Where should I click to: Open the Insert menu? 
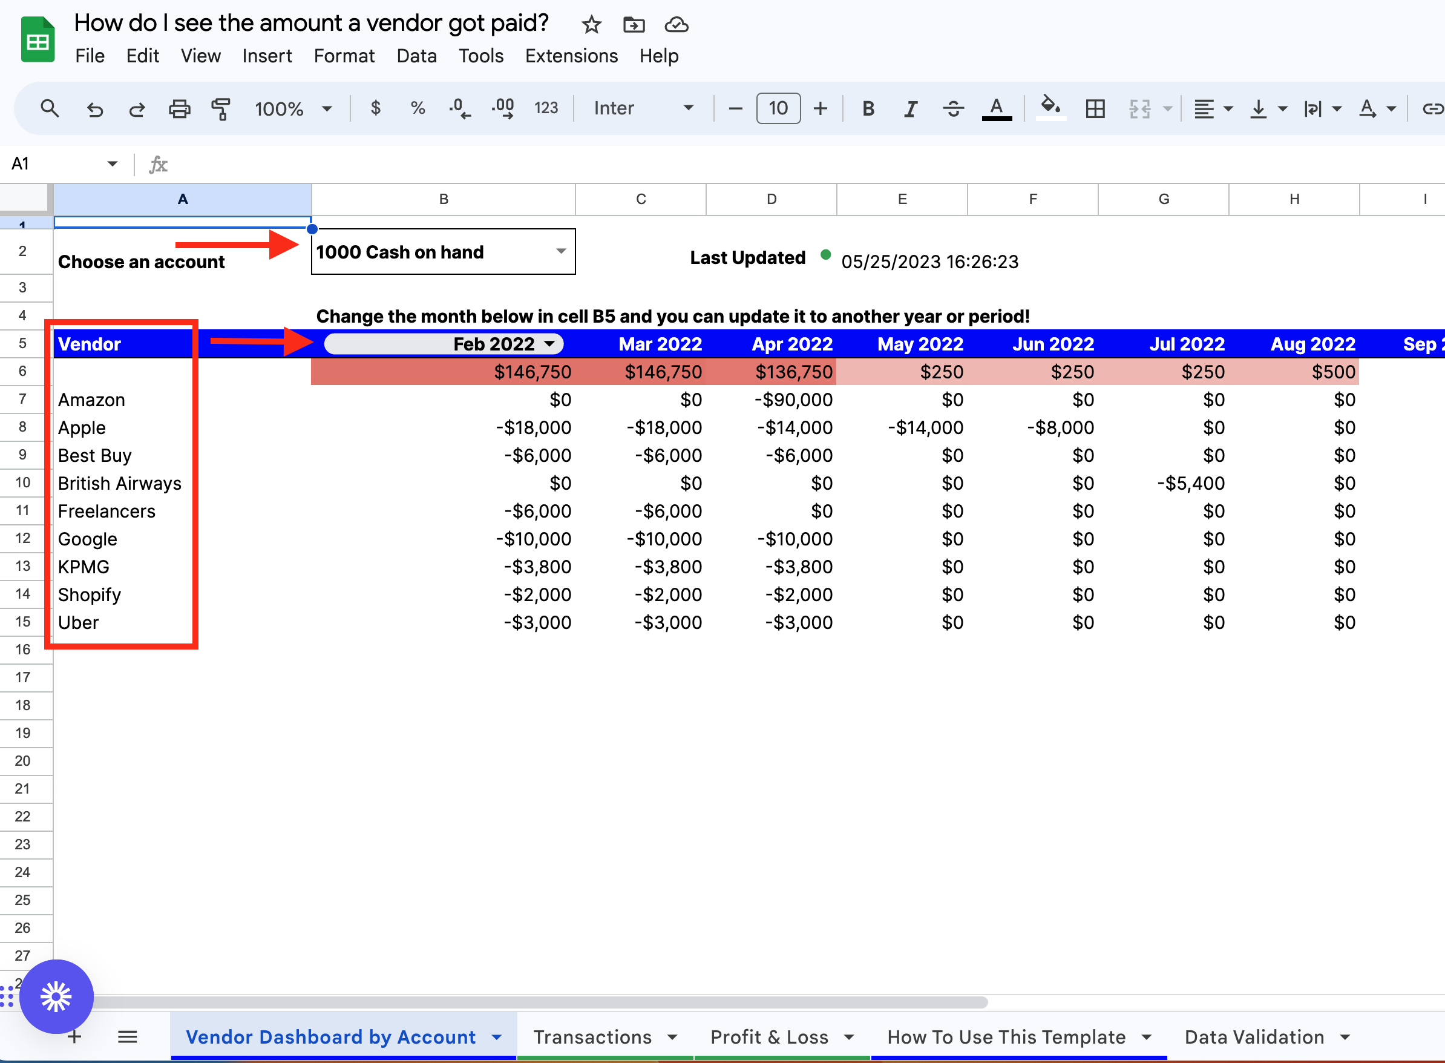tap(267, 56)
